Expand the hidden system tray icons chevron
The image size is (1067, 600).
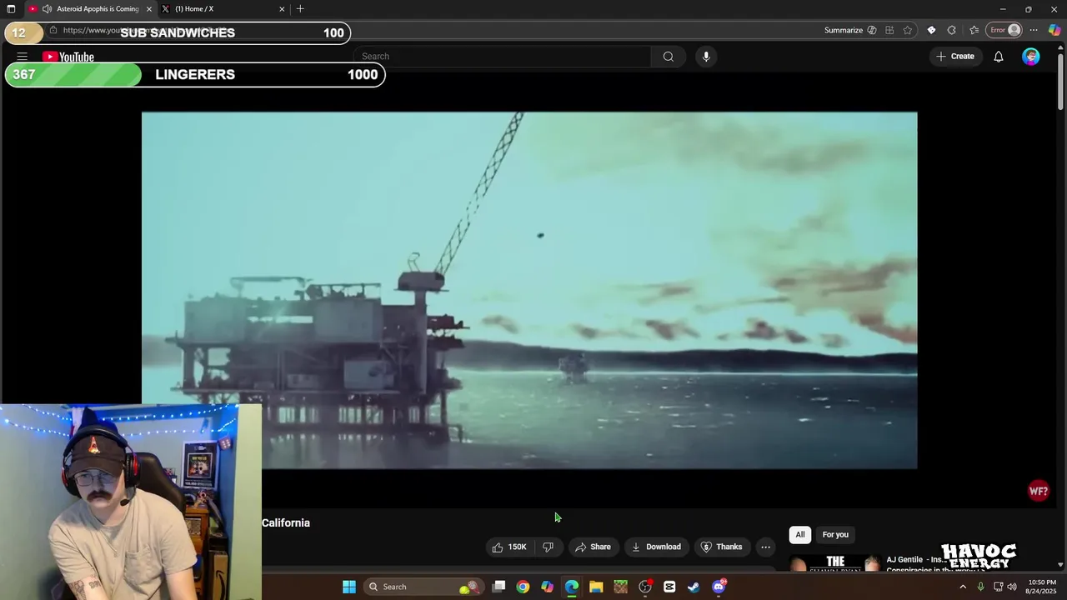(963, 587)
